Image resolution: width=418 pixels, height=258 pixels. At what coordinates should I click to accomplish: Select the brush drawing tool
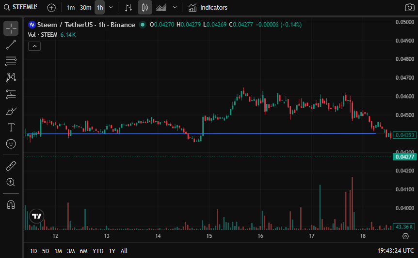pos(11,111)
